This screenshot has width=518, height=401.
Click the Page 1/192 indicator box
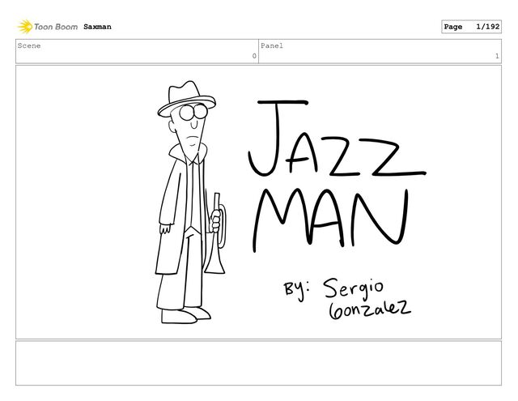pyautogui.click(x=471, y=27)
